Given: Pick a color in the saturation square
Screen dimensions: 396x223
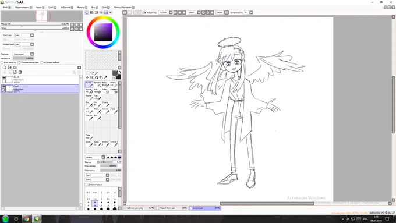Looking at the screenshot, I should pos(103,32).
